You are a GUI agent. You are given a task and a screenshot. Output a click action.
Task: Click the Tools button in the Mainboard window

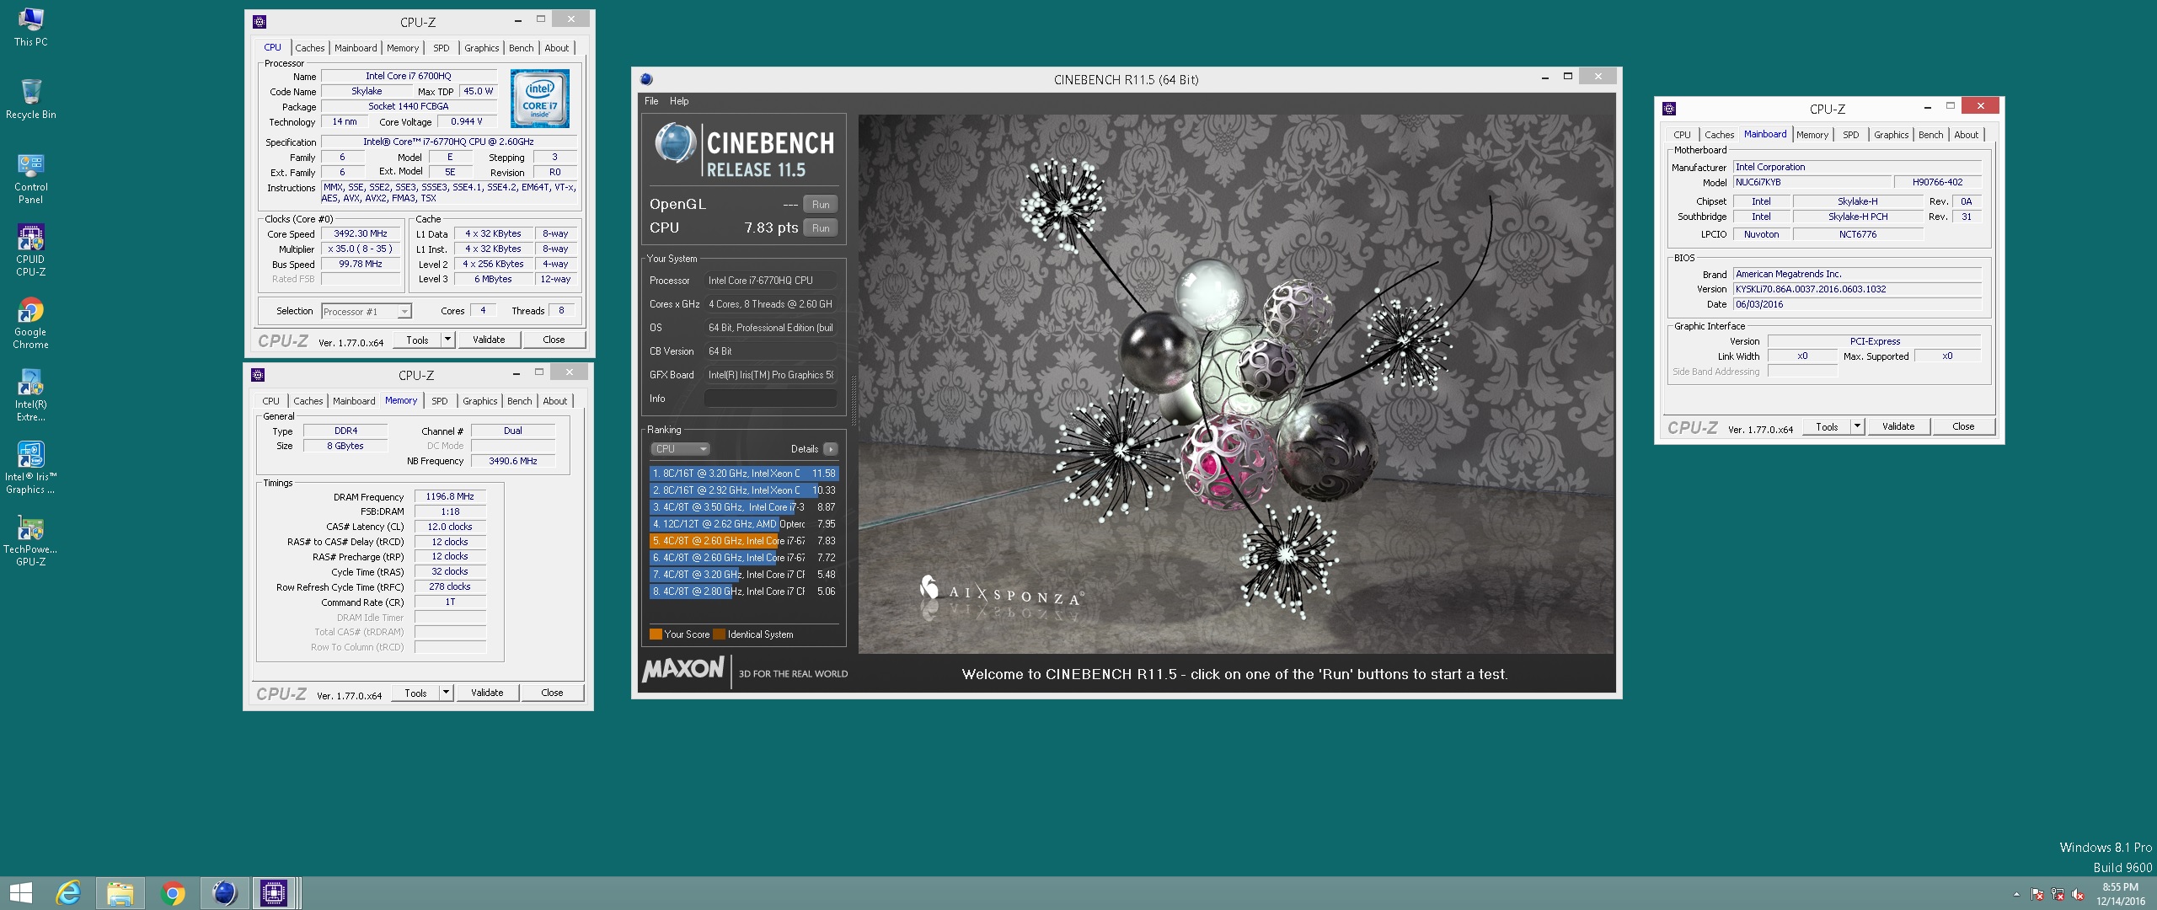[x=1827, y=426]
